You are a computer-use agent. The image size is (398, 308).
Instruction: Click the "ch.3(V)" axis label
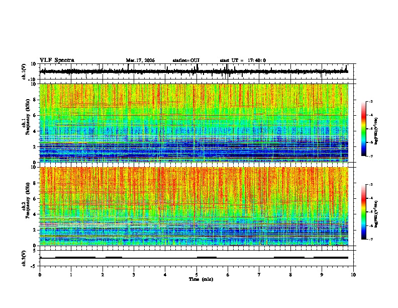24,258
